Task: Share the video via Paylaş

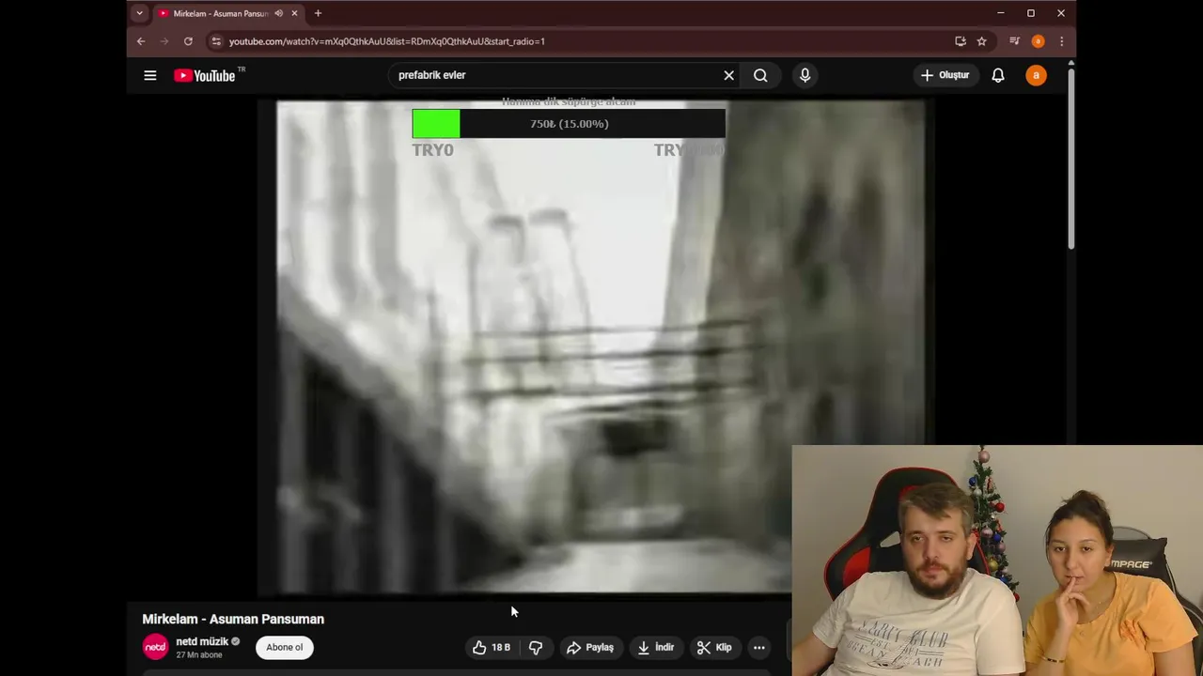Action: [589, 647]
